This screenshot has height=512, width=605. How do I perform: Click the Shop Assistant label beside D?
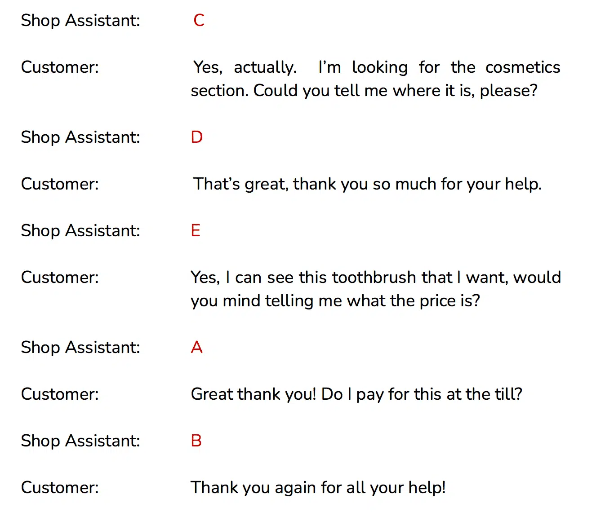(80, 137)
